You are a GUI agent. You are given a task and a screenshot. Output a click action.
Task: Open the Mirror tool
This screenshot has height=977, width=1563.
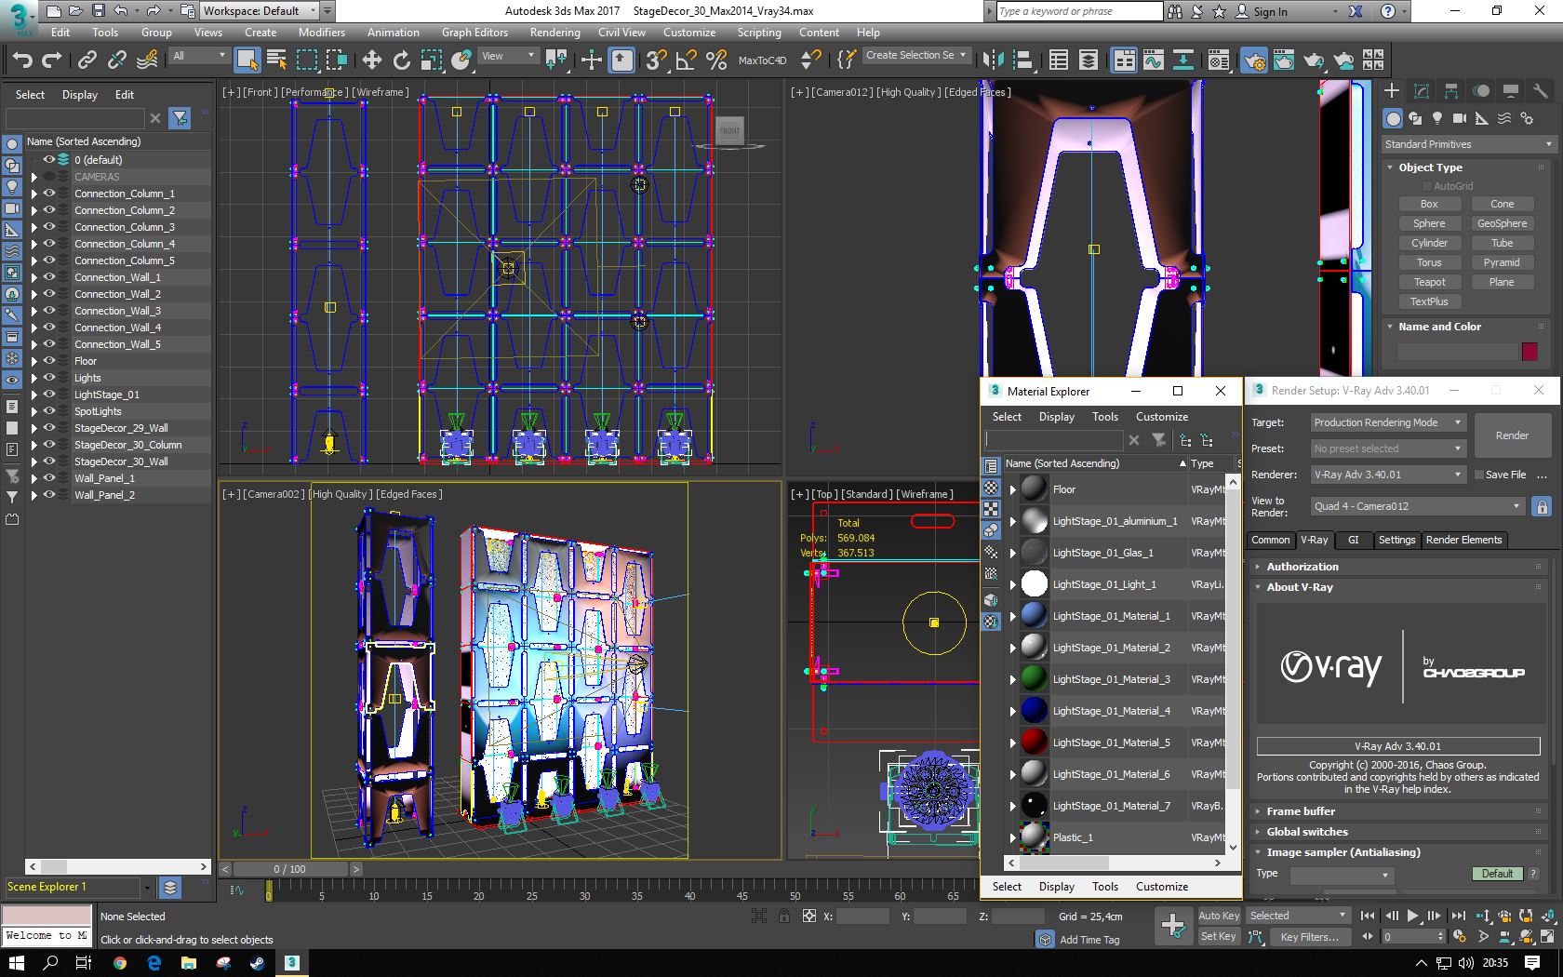[x=993, y=60]
